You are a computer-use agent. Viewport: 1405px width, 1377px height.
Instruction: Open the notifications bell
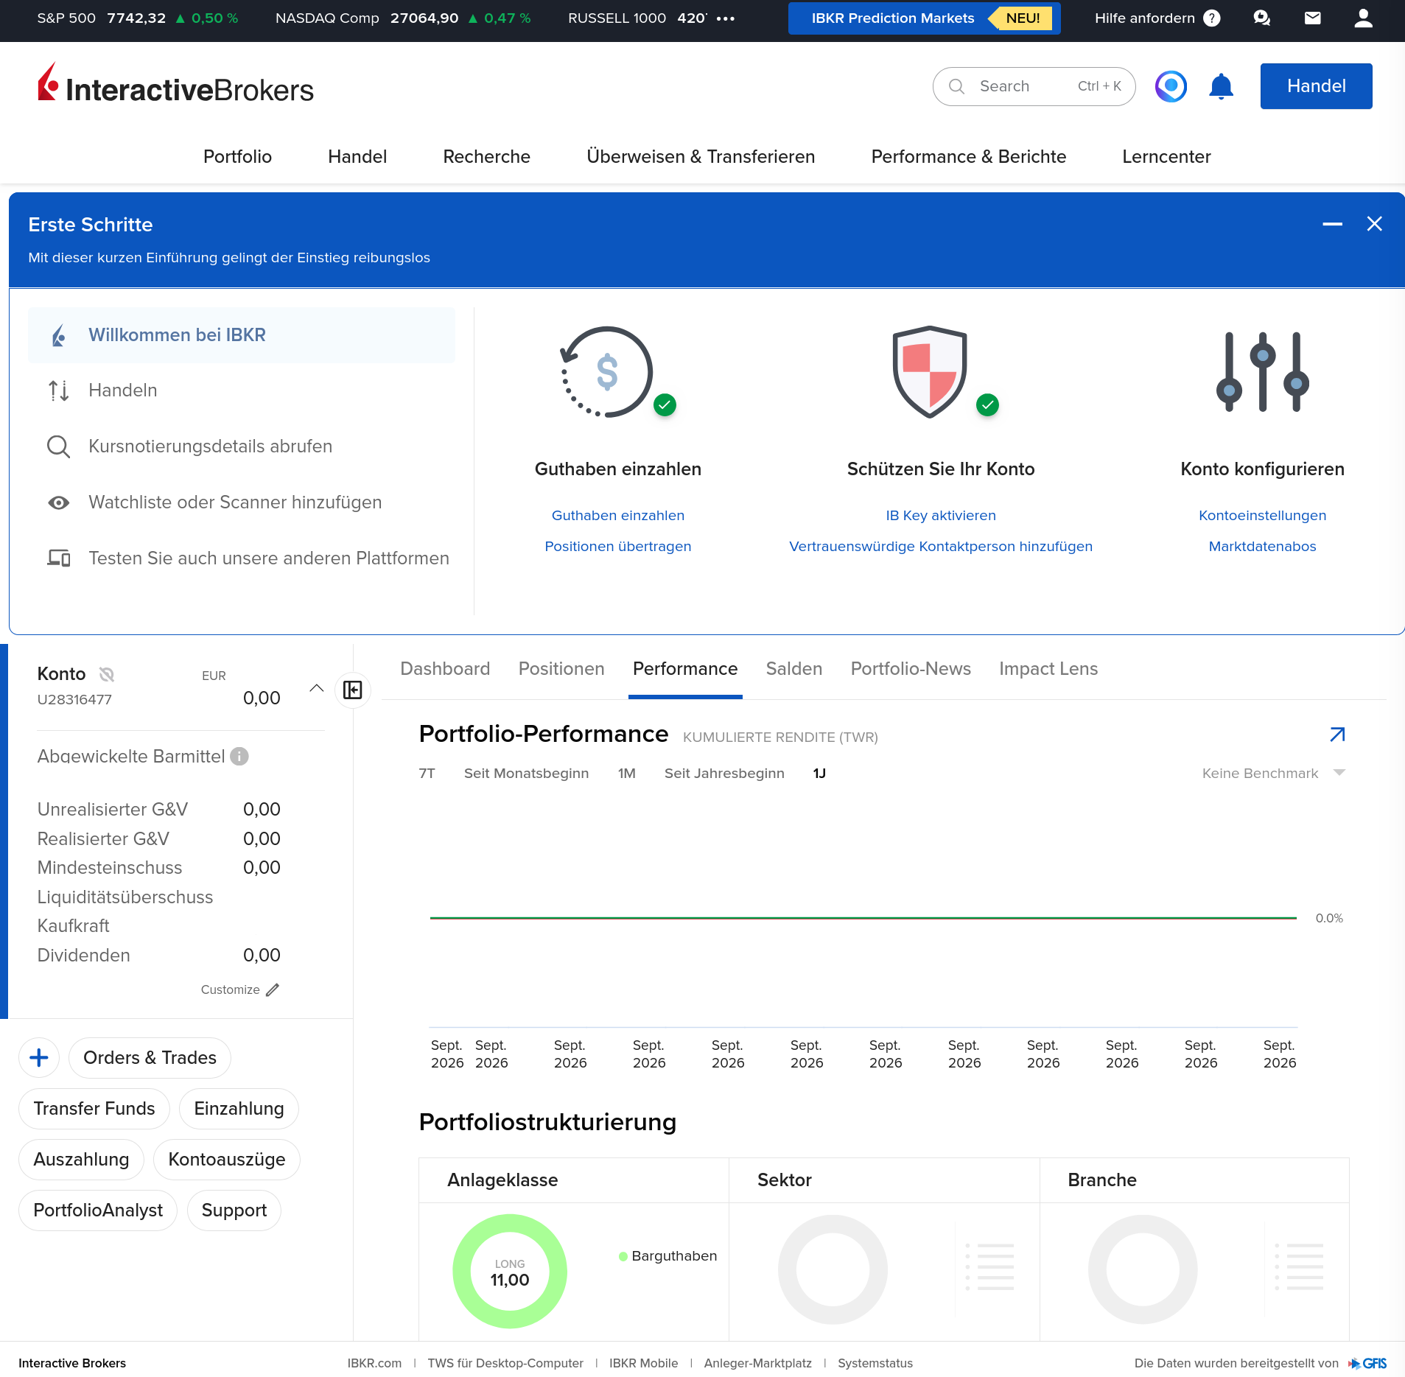[1221, 86]
